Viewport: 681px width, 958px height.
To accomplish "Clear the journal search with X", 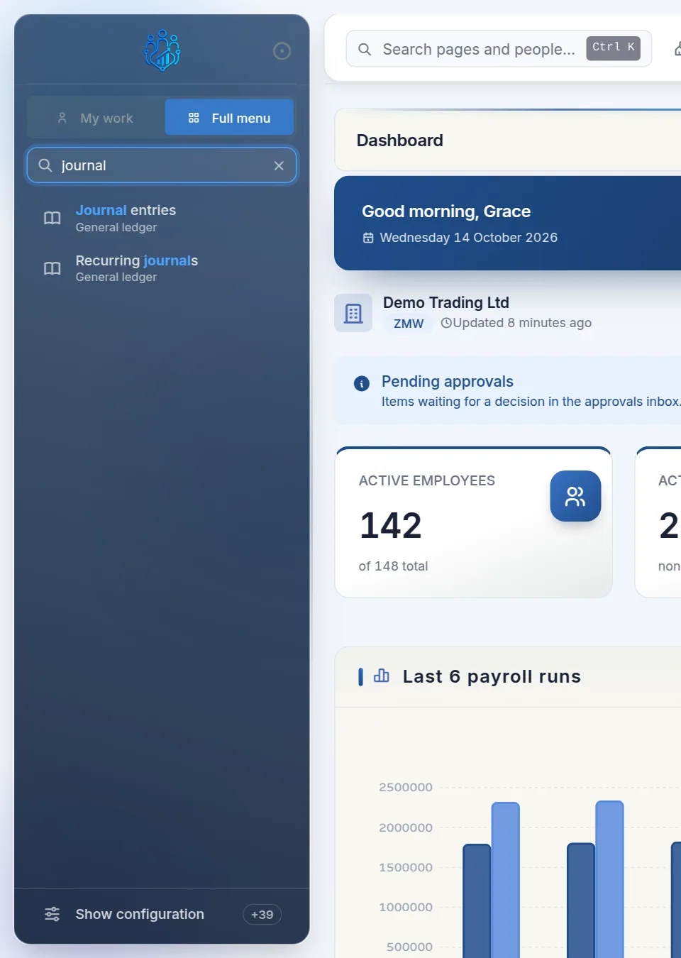I will (279, 165).
